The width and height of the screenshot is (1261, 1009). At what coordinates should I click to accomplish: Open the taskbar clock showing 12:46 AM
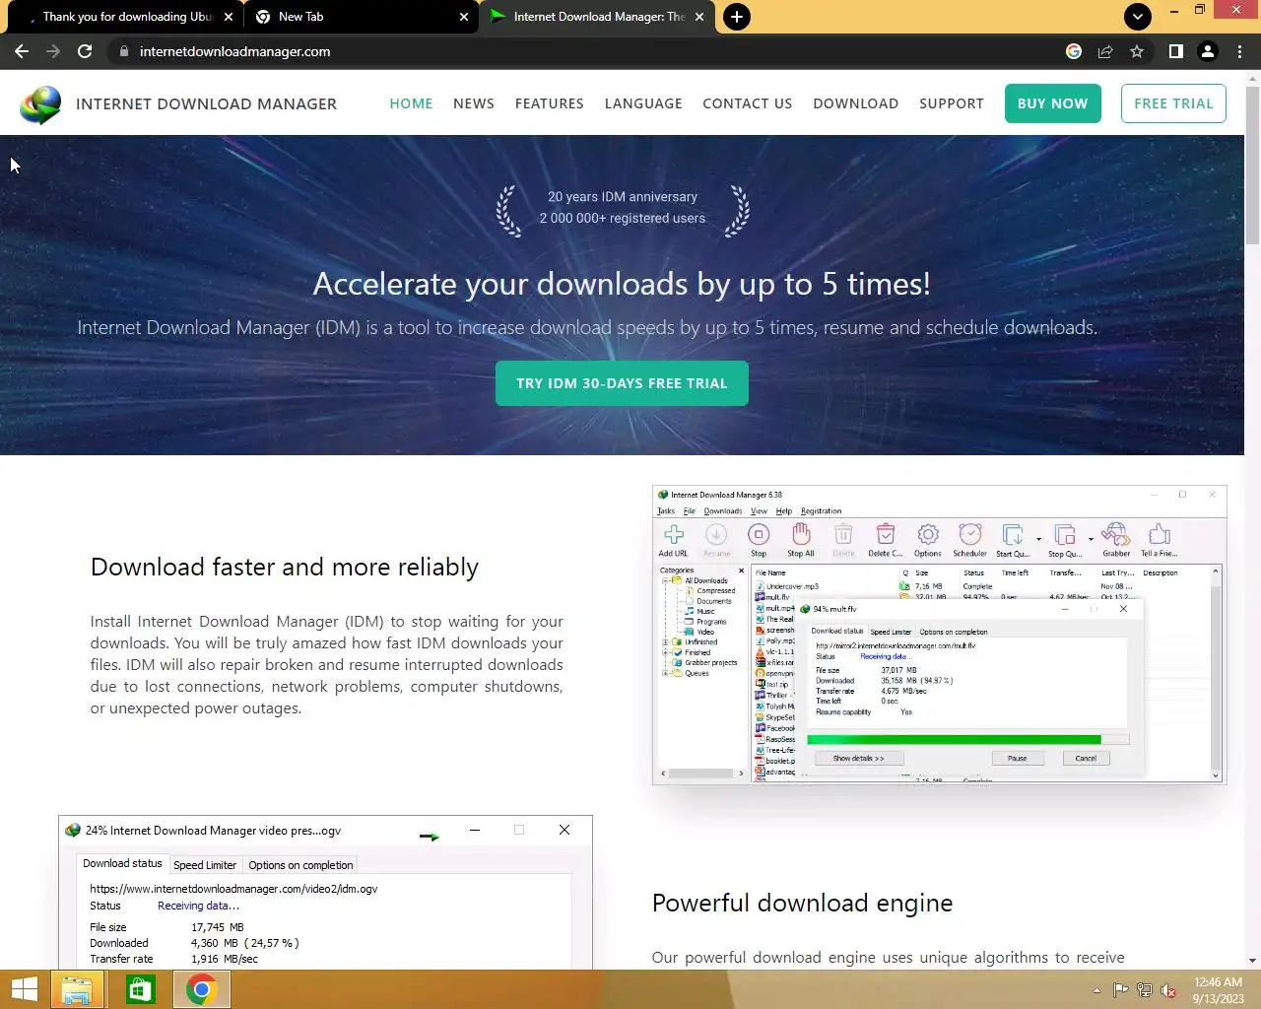tap(1218, 990)
